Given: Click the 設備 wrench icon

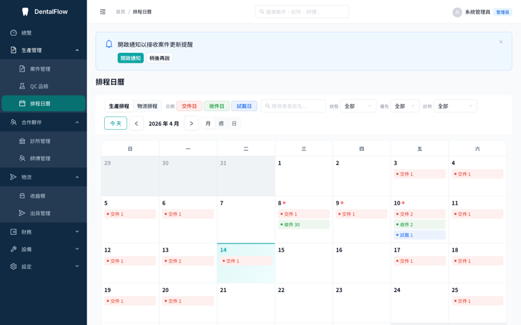Looking at the screenshot, I should (13, 249).
